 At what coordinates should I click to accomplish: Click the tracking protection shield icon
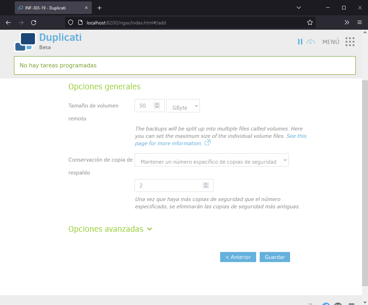pos(71,23)
